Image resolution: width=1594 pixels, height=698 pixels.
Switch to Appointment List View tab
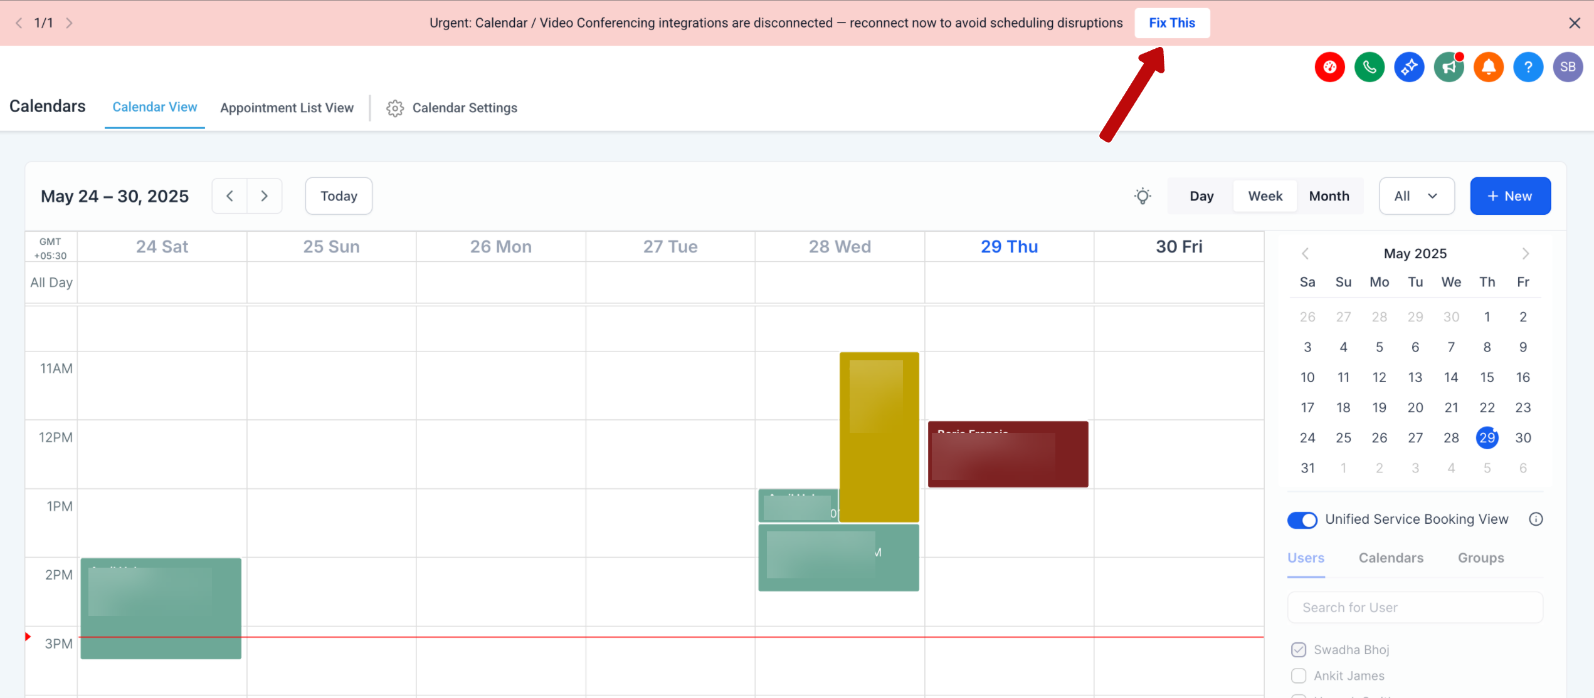(287, 108)
